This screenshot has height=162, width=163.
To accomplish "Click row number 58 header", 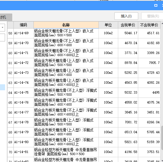I will [10, 33].
